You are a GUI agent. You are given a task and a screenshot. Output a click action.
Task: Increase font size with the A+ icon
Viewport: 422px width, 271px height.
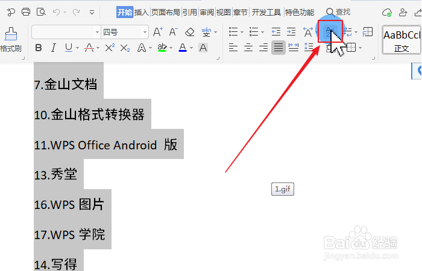[x=158, y=32]
